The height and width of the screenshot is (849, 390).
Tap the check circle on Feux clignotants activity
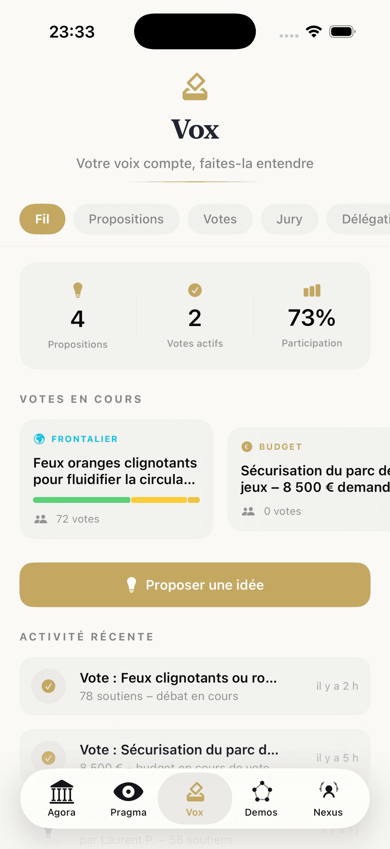point(49,686)
